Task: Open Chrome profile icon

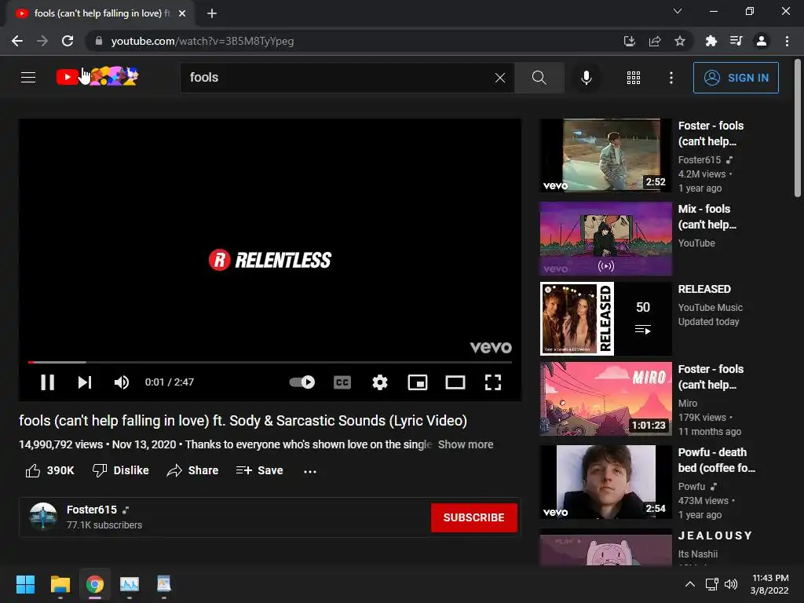Action: (x=762, y=41)
